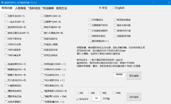
Task: Enable *自由视角(Ctrl+[) checkbox
Action: coord(42,75)
